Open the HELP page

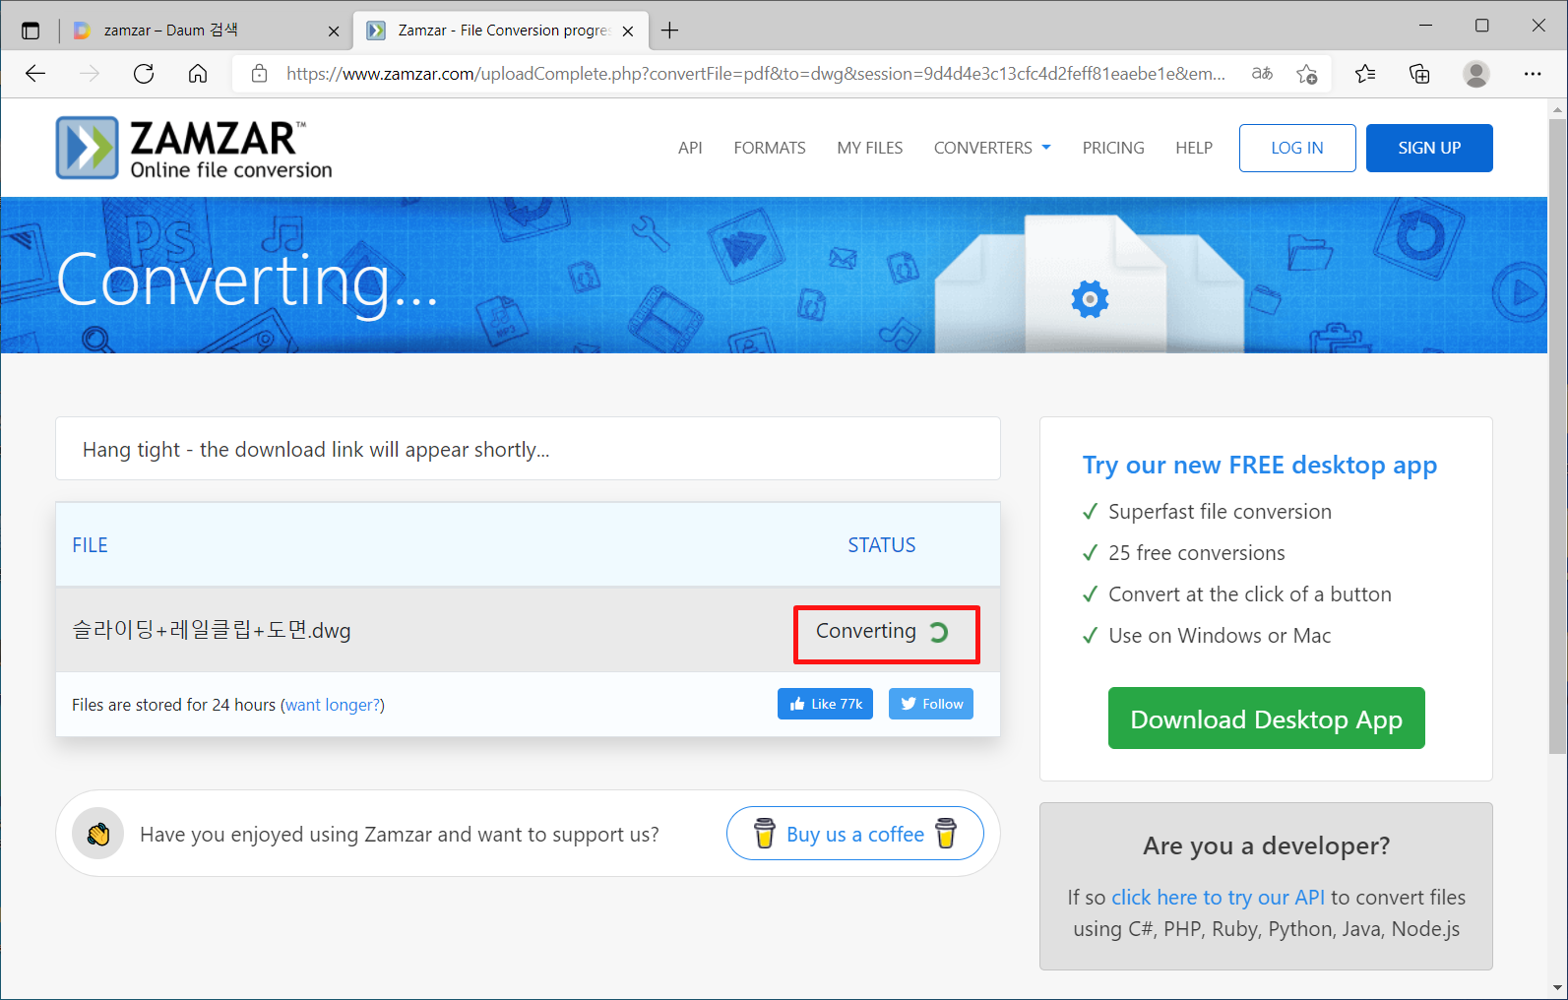click(x=1194, y=148)
